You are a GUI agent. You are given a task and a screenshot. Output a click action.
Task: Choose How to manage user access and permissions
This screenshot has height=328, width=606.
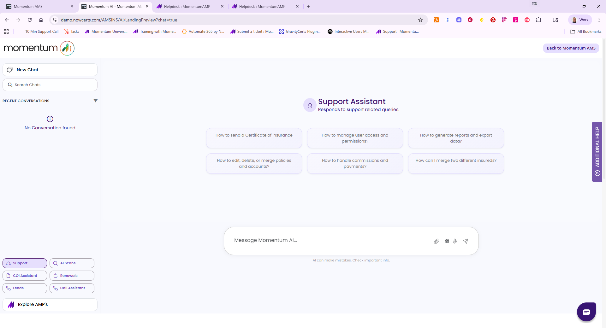click(355, 138)
